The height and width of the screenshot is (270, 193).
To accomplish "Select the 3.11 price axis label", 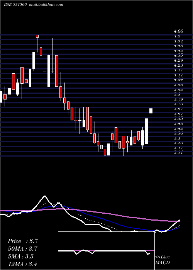I will tap(178, 153).
